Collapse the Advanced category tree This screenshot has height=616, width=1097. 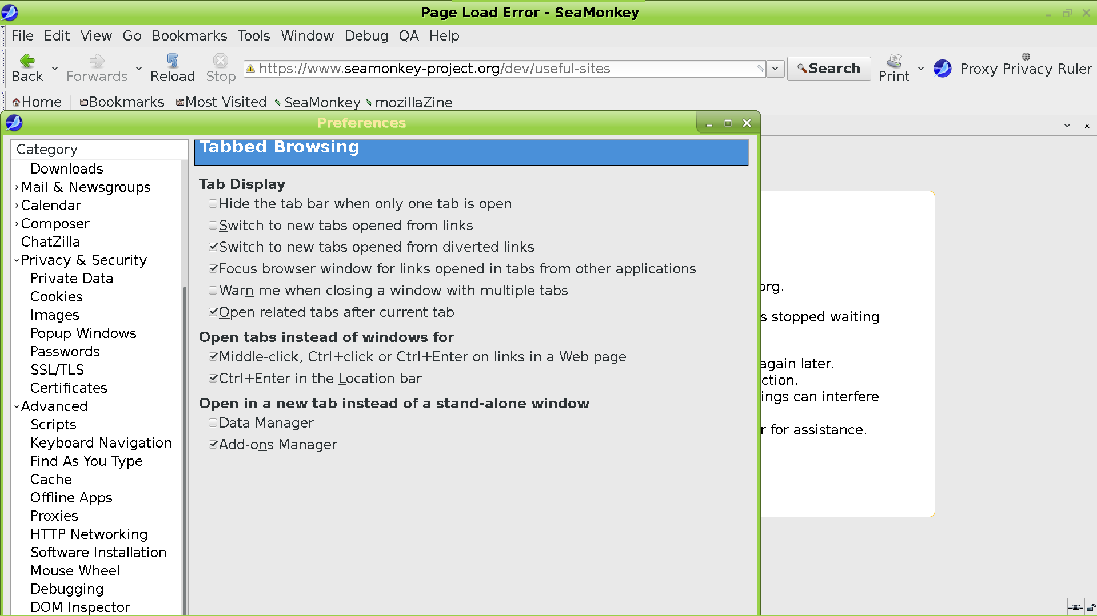tap(17, 406)
